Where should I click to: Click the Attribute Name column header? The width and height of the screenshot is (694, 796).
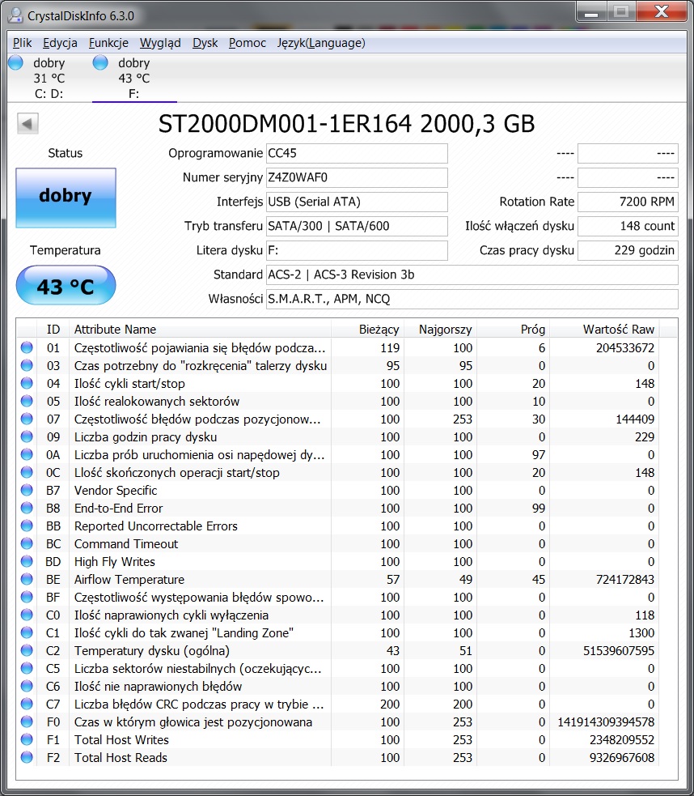(x=200, y=330)
